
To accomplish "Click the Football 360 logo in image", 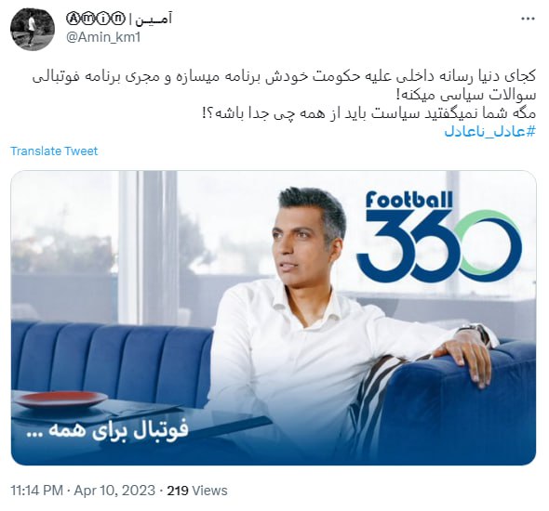I will click(439, 237).
